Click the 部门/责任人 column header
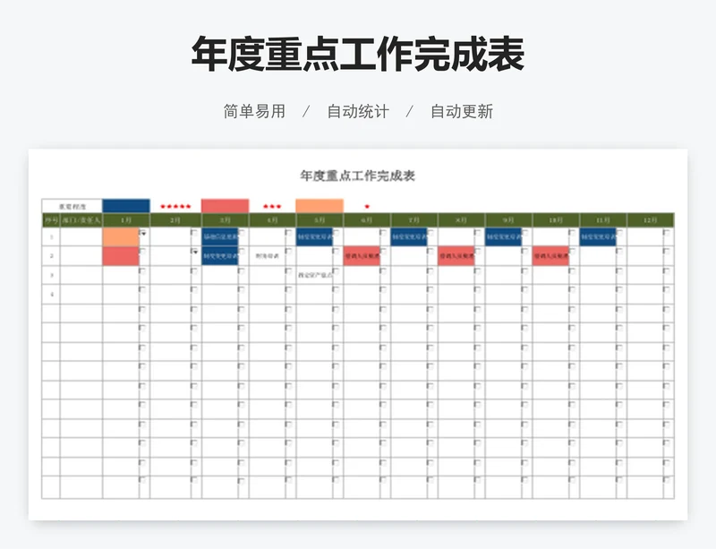This screenshot has height=549, width=716. 81,220
